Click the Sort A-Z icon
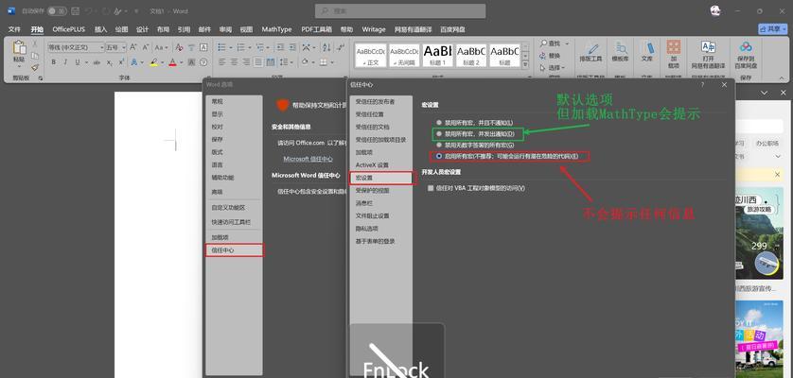Screen dimensions: 793x378 click(x=326, y=47)
